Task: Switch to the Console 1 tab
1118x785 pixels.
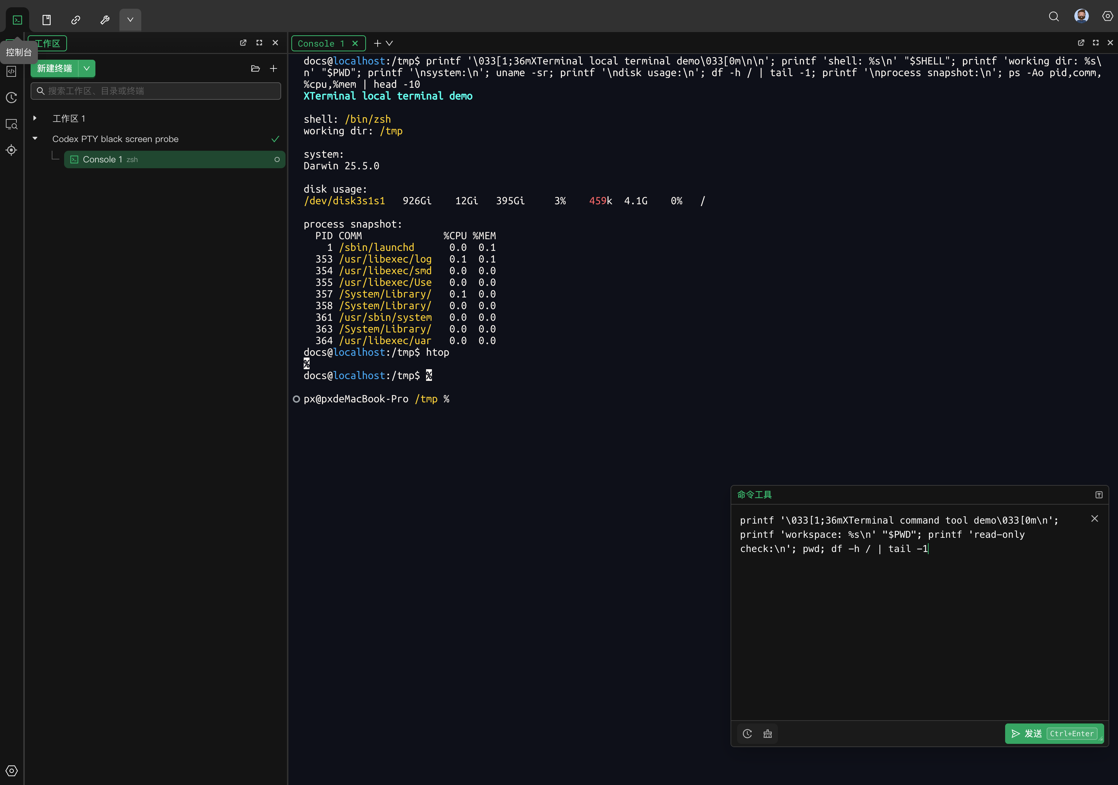Action: 321,43
